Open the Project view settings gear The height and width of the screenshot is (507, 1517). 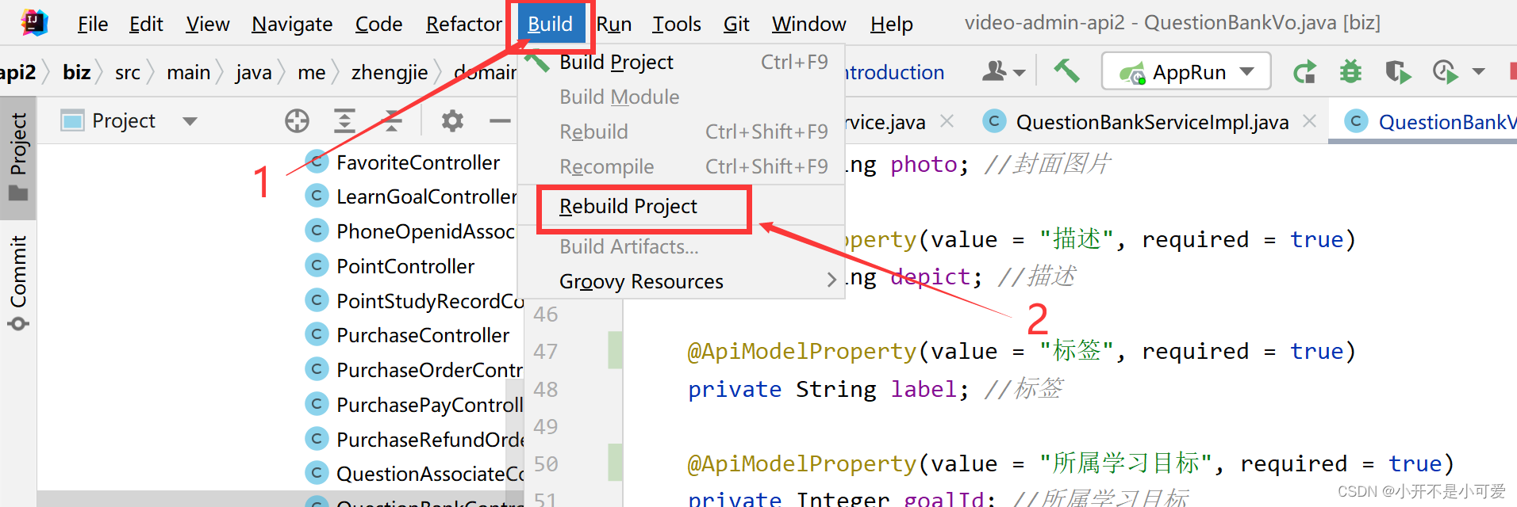(451, 120)
